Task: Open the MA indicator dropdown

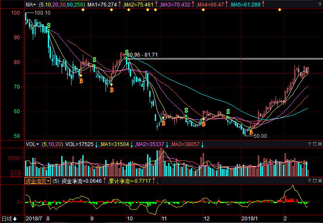Action: [x=30, y=4]
